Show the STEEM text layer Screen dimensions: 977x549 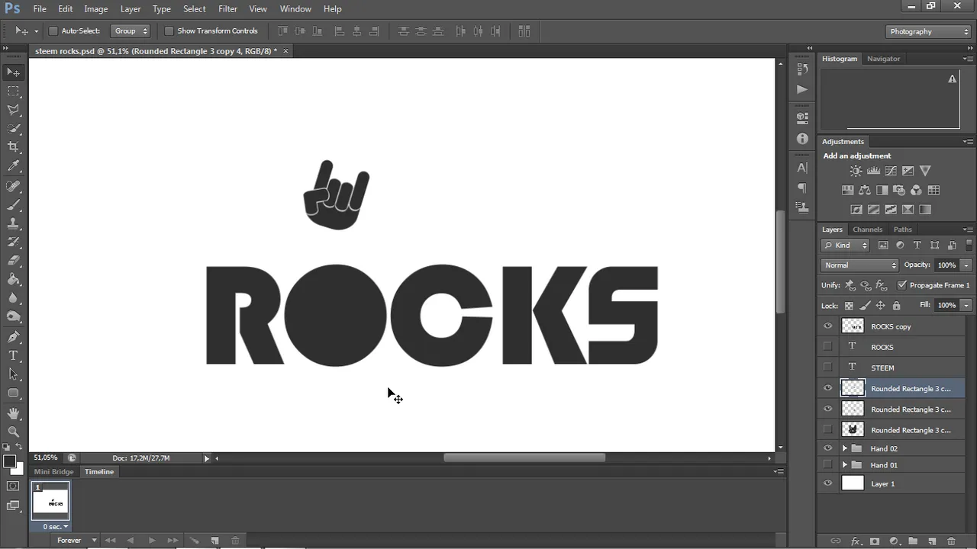(827, 368)
